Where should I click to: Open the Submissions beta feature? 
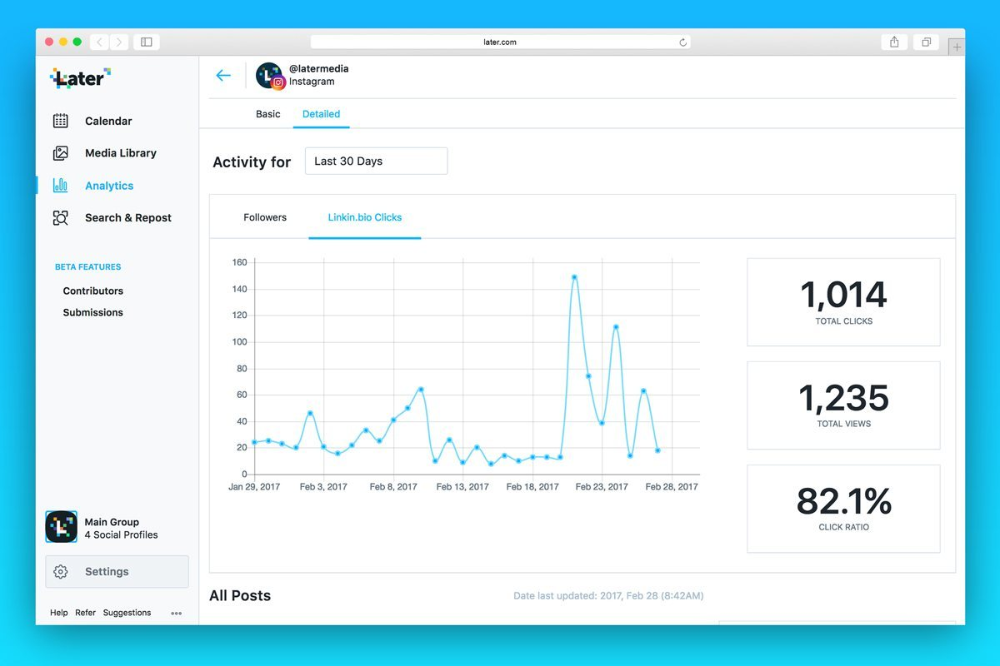(93, 312)
